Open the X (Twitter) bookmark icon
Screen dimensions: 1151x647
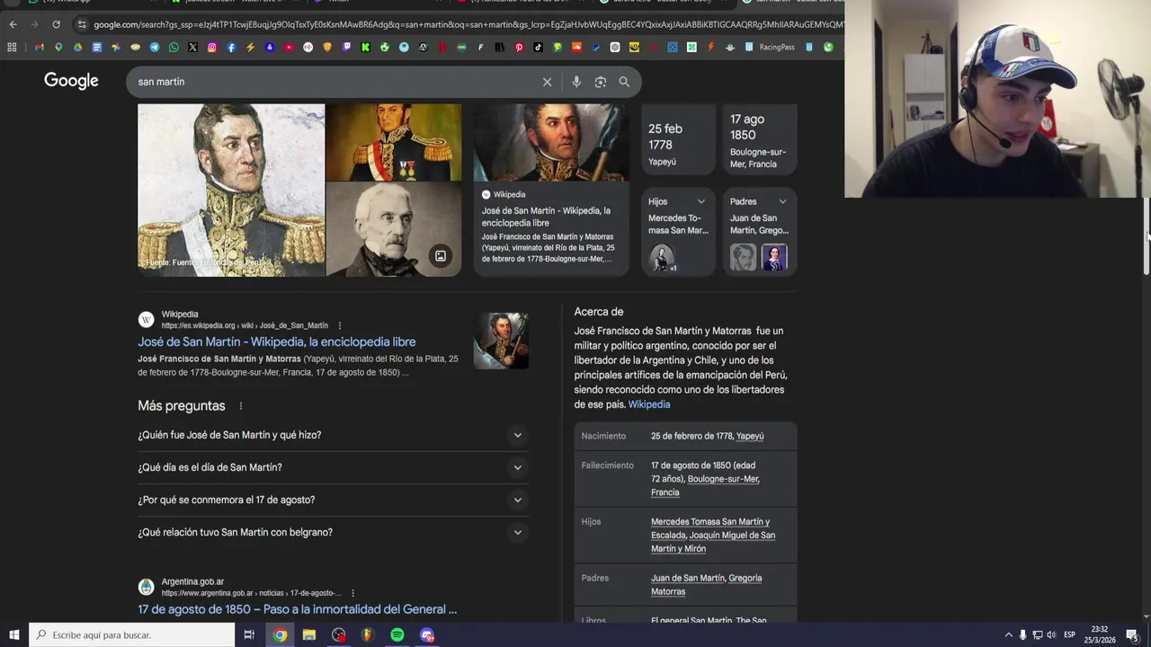pyautogui.click(x=192, y=47)
